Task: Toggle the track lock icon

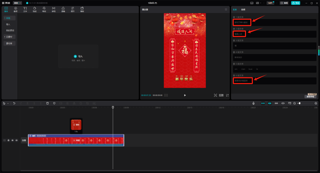Action: (8, 140)
